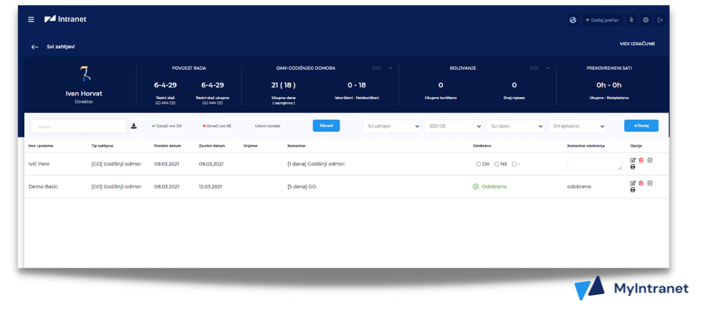Tick the checkbox icon in Demo Basic's row

[650, 183]
